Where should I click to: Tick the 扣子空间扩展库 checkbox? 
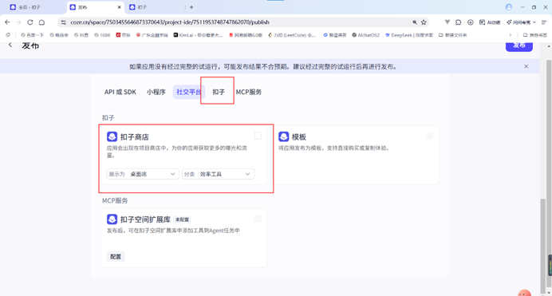(258, 219)
